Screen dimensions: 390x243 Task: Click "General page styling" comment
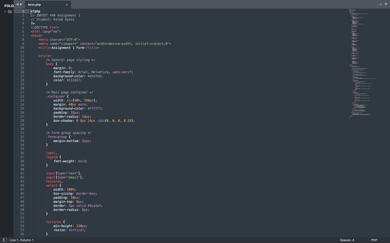70,60
